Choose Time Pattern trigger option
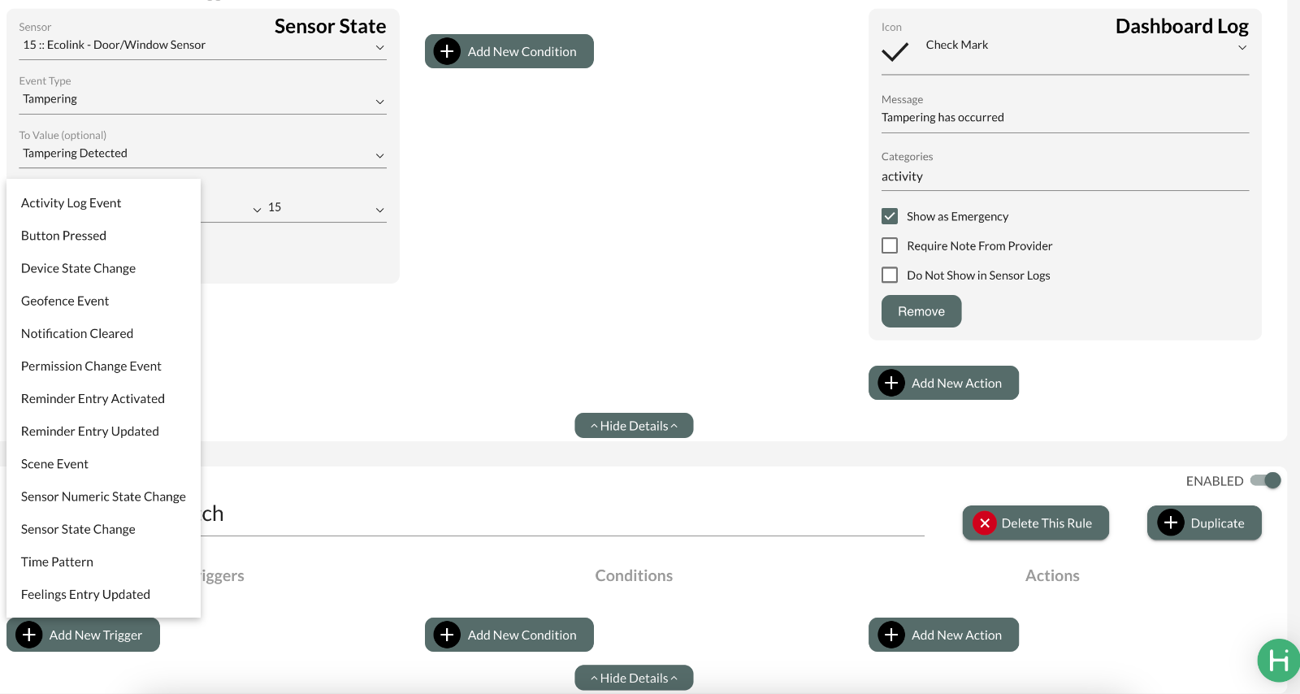 [x=57, y=562]
